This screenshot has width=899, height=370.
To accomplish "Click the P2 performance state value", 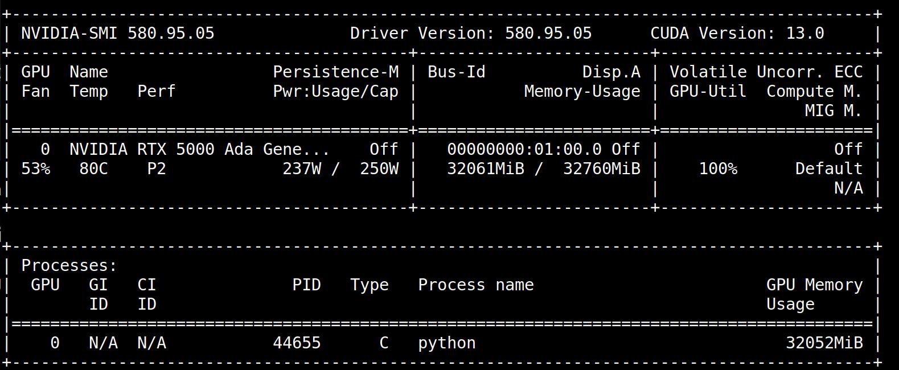I will (x=156, y=168).
